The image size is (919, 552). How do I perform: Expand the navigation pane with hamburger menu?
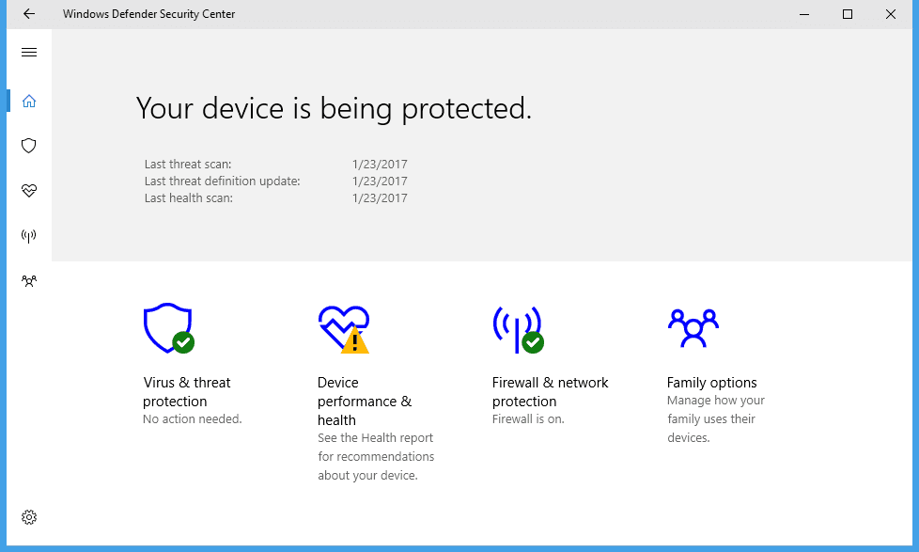(28, 52)
